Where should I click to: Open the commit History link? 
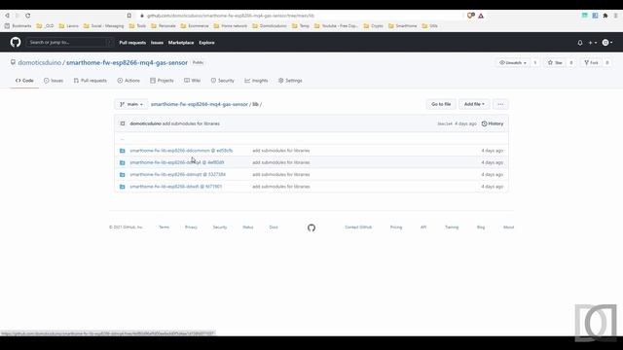[x=493, y=123]
